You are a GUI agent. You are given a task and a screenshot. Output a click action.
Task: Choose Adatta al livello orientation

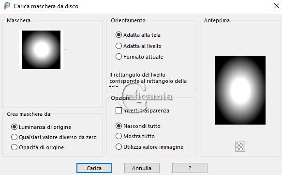coord(138,46)
